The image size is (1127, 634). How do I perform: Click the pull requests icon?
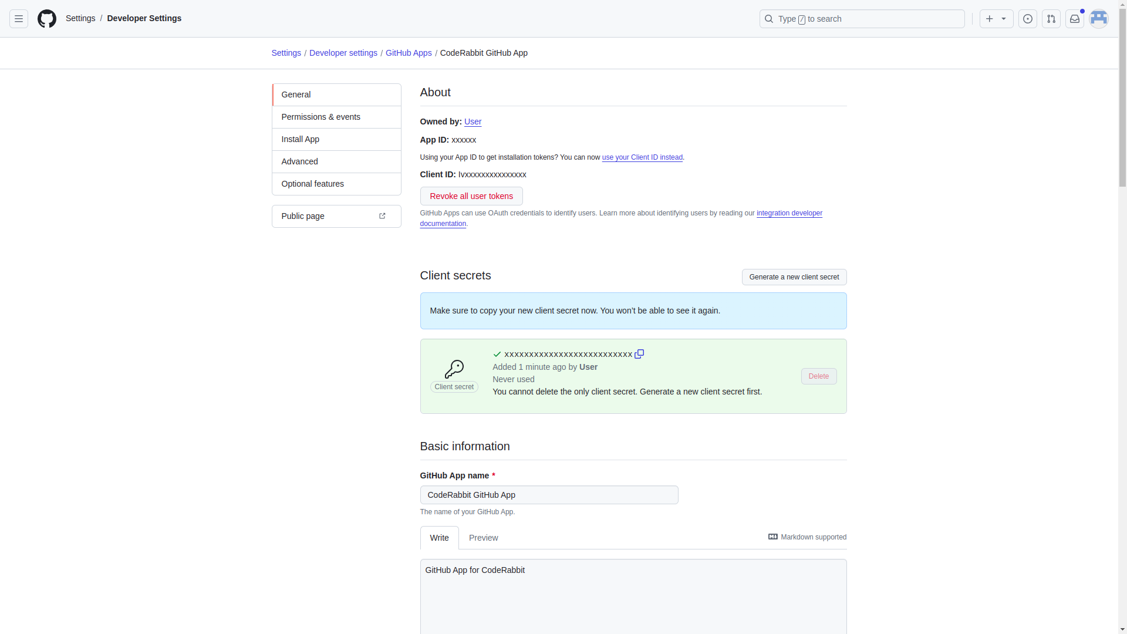(x=1051, y=18)
